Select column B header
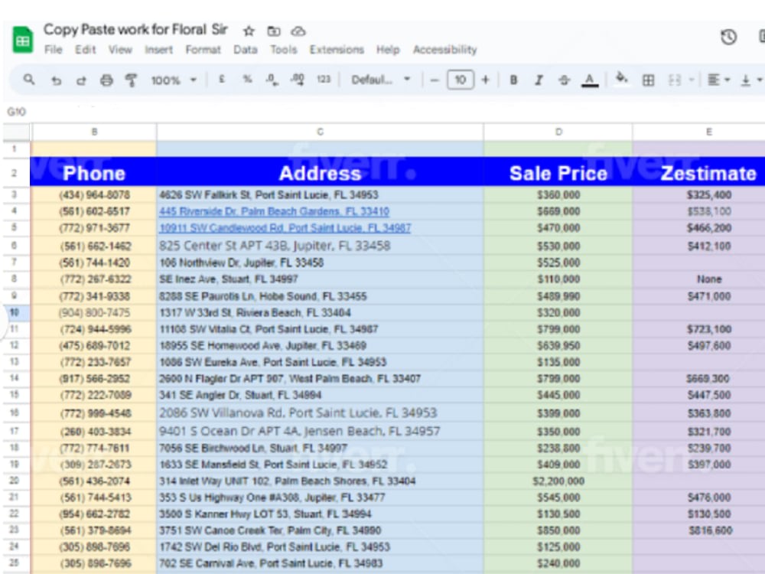 tap(94, 132)
